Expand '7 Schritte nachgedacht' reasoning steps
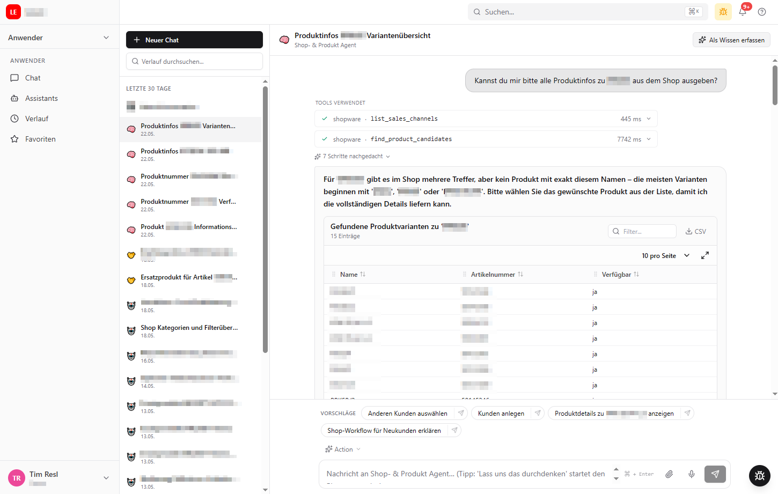Image resolution: width=778 pixels, height=494 pixels. [353, 157]
